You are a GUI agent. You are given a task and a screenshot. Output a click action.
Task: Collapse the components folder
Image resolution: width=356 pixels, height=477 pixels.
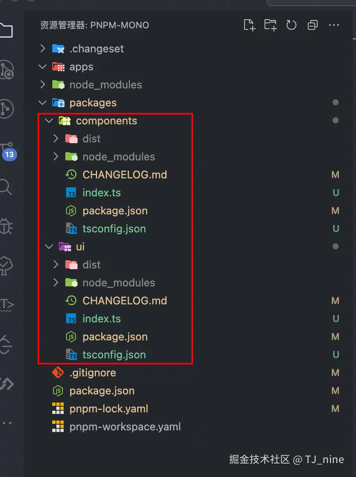click(x=106, y=121)
